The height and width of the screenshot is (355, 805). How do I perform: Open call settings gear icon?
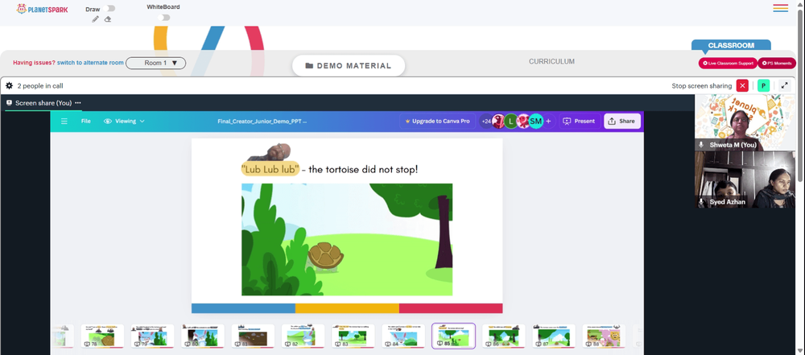[9, 86]
